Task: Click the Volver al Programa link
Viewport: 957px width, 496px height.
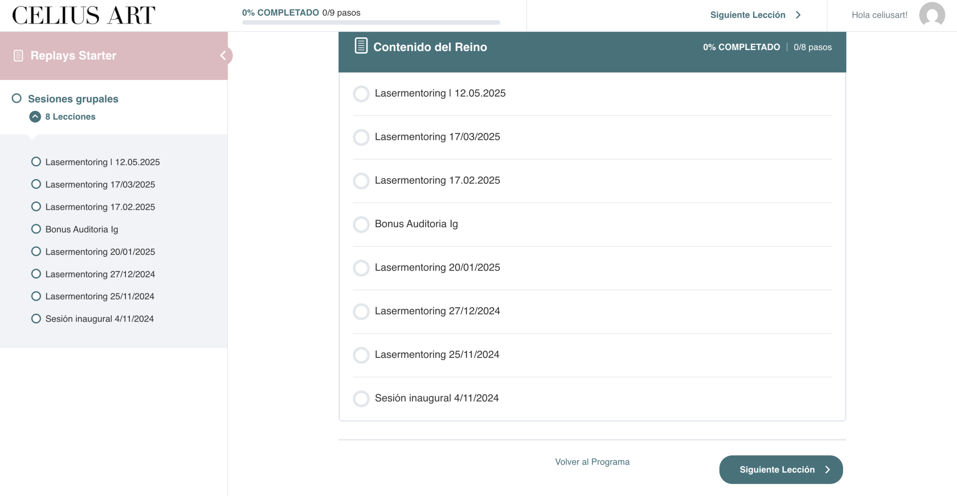Action: point(592,462)
